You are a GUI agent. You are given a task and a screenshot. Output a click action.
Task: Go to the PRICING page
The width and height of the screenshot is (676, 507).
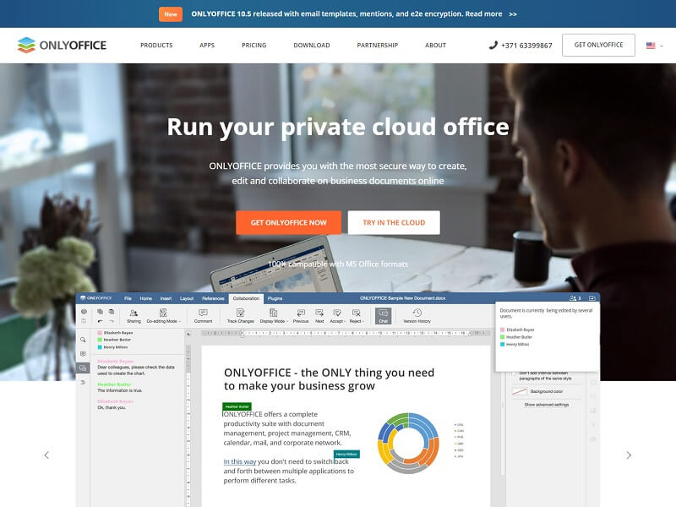pos(254,46)
